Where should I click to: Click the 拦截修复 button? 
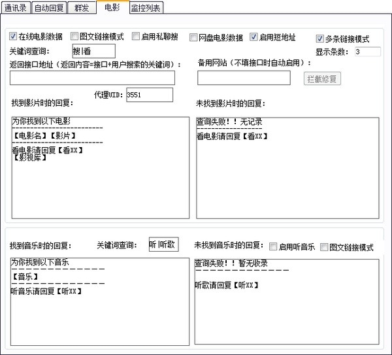click(322, 79)
